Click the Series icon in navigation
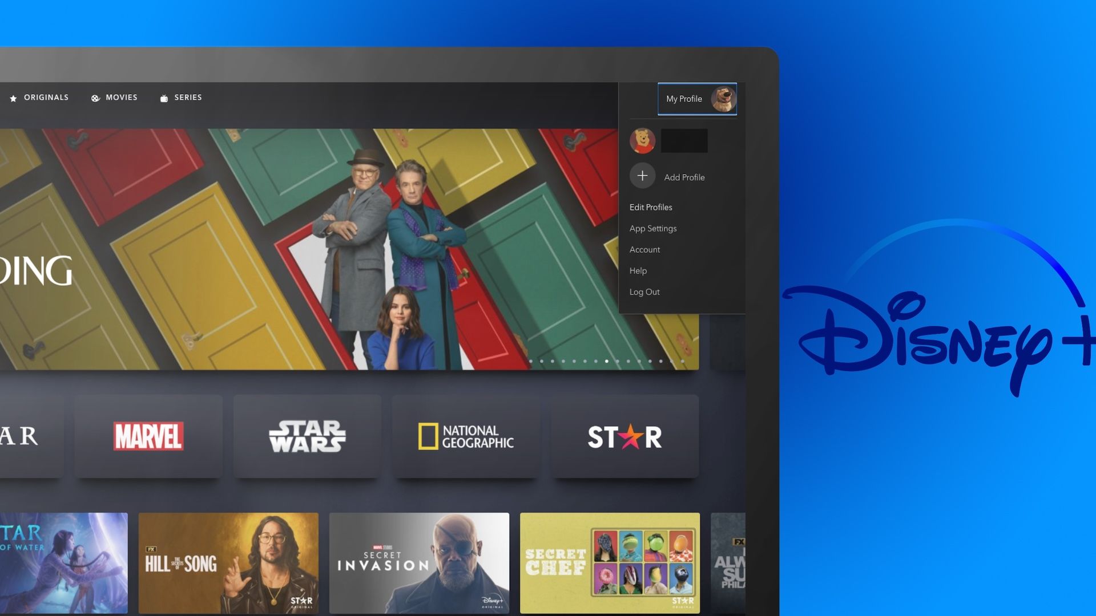Screen dimensions: 1096x616 click(x=164, y=97)
